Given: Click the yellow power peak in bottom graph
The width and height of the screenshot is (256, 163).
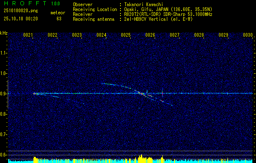Looking at the screenshot, I should [141, 159].
